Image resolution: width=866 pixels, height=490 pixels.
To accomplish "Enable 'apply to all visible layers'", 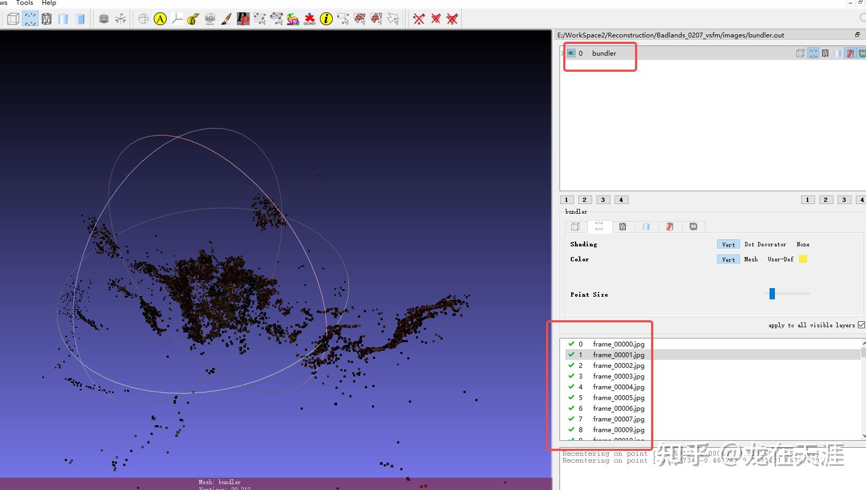I will (x=861, y=325).
